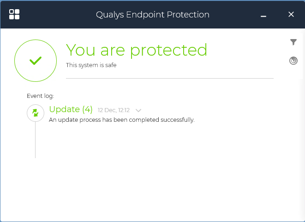Open the modules grid icon in title bar
The image size is (305, 222).
(14, 14)
